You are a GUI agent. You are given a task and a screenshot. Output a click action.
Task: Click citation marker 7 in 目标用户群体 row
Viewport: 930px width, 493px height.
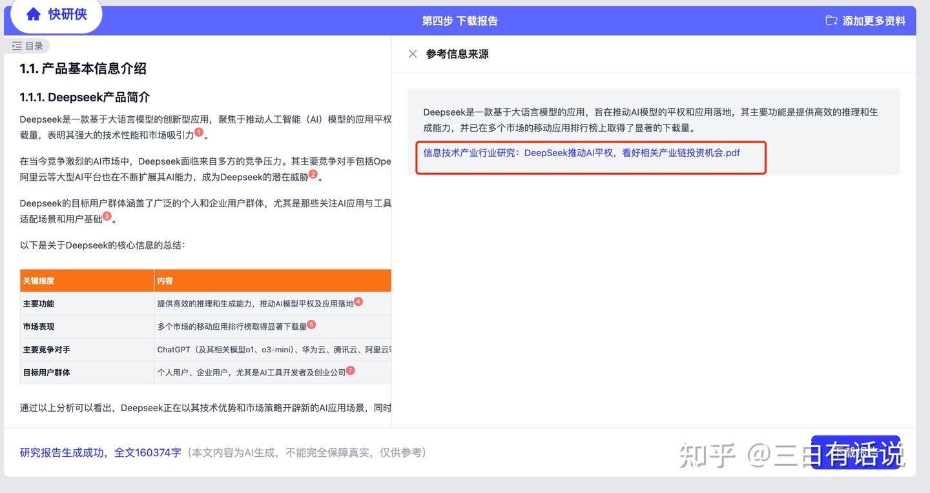click(x=351, y=370)
